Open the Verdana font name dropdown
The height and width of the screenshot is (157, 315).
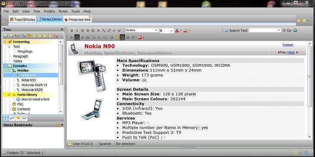point(142,30)
